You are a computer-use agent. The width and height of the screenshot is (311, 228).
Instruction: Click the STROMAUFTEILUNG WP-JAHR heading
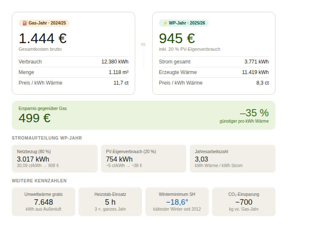[47, 138]
